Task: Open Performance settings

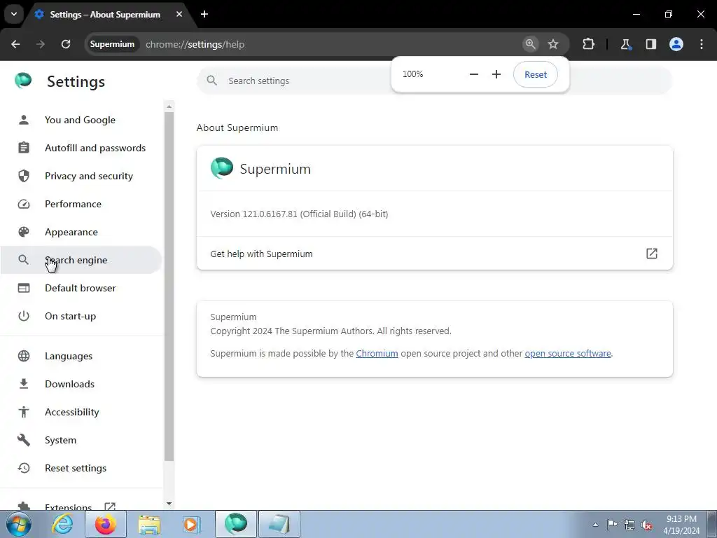Action: point(80,204)
